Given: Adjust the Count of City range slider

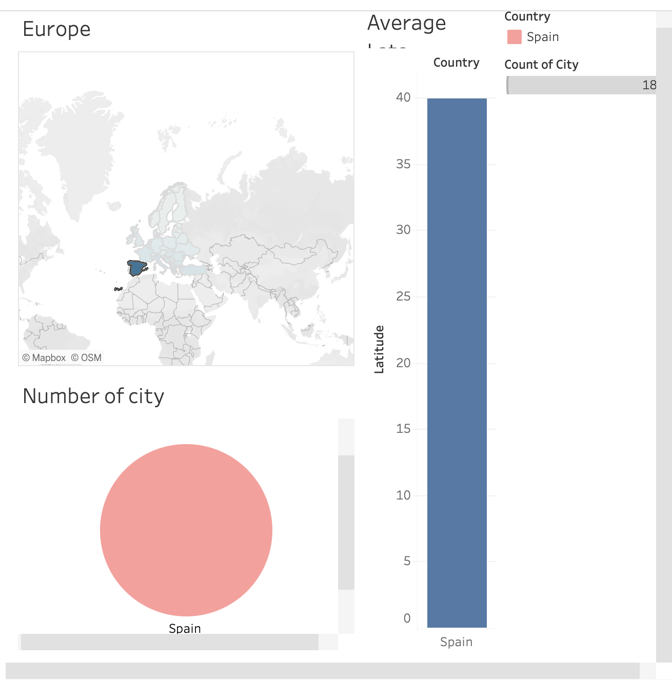Looking at the screenshot, I should (580, 85).
